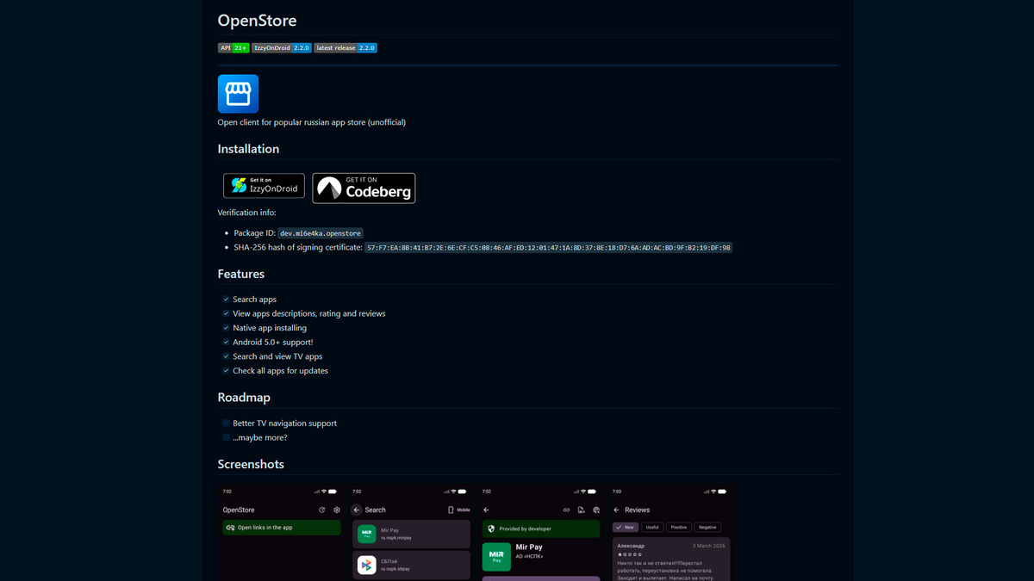This screenshot has width=1034, height=581.
Task: Check the ...maybe more? roadmap box
Action: tap(226, 437)
